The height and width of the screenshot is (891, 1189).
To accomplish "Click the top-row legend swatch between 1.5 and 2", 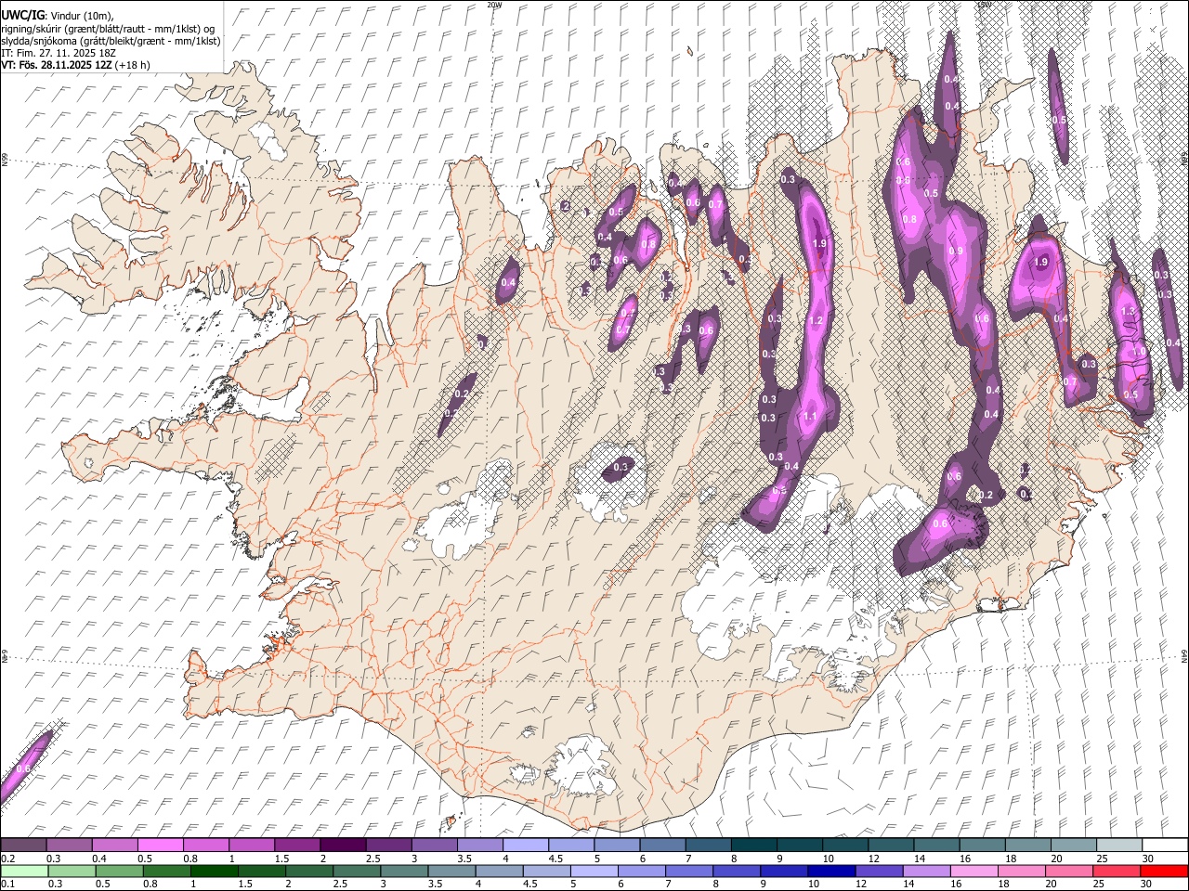I will (297, 846).
